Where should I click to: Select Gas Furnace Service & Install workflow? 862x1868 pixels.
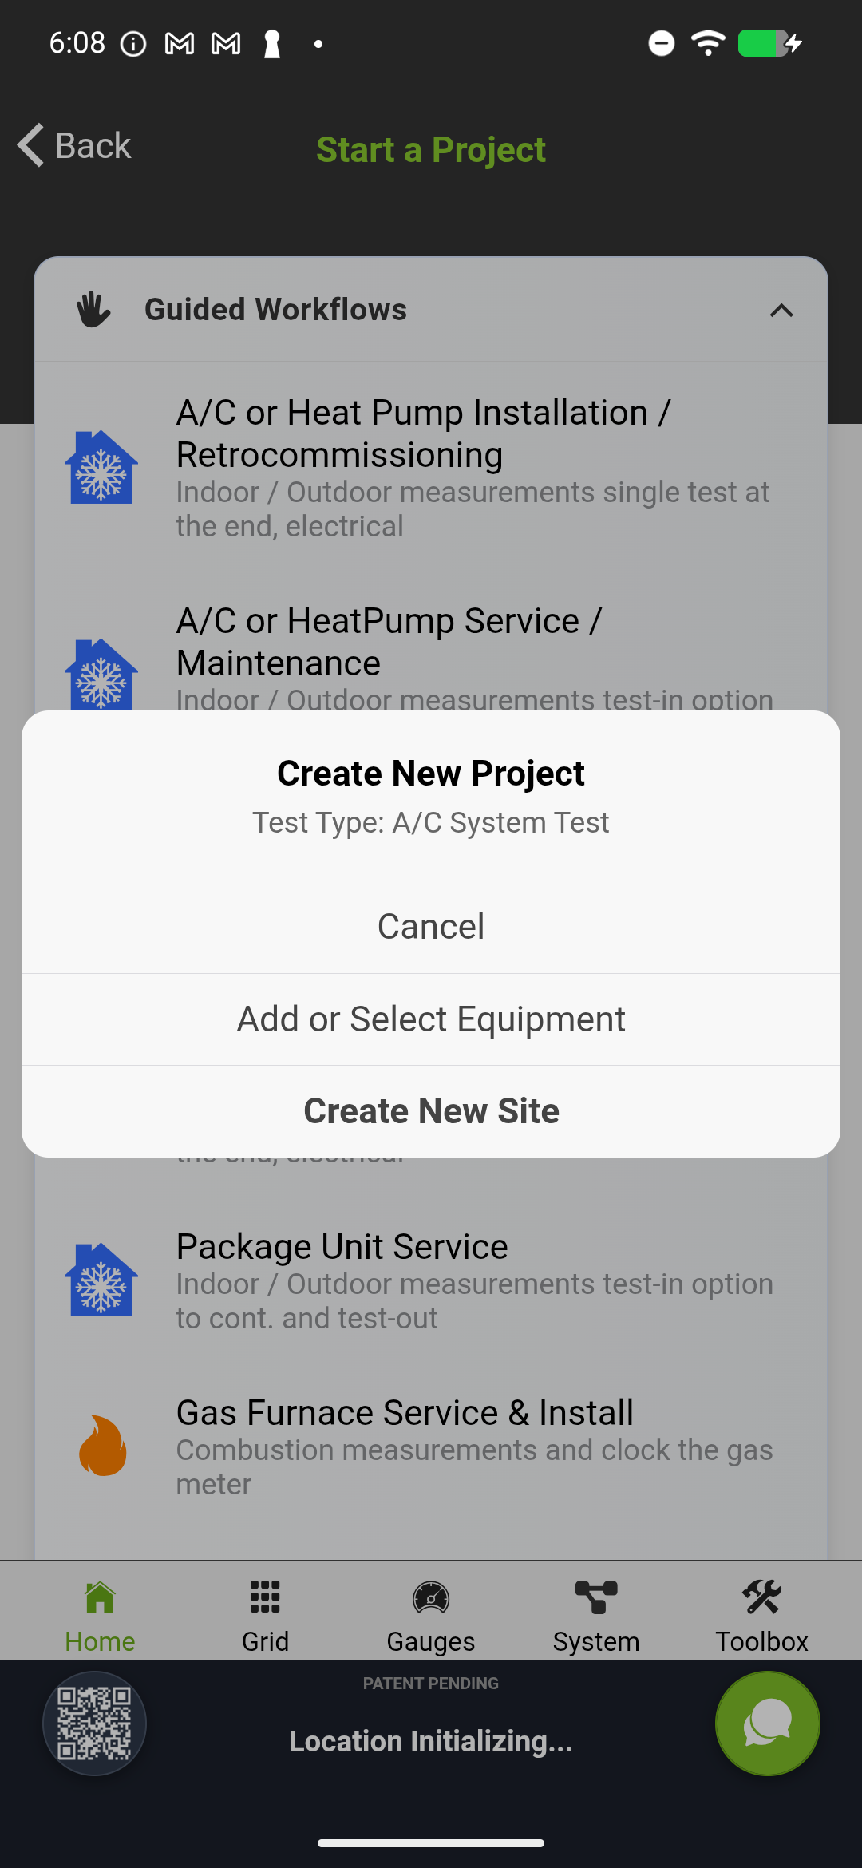(405, 1413)
